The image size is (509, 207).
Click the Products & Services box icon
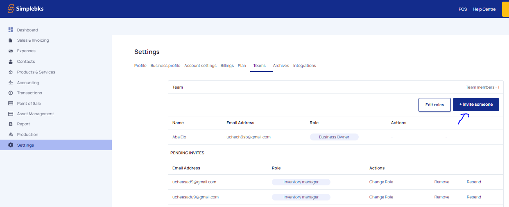[x=11, y=72]
